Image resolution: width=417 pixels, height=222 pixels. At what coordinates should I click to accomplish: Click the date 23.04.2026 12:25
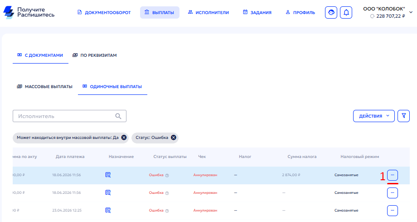point(67,210)
